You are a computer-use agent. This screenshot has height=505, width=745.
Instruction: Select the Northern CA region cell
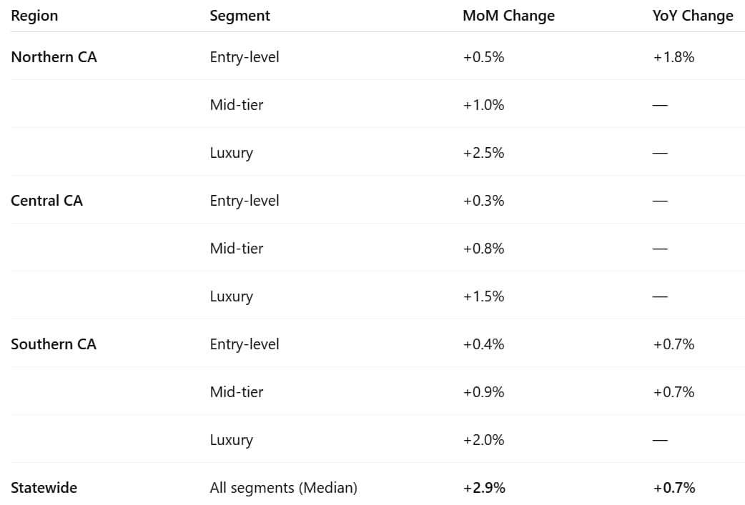[54, 57]
